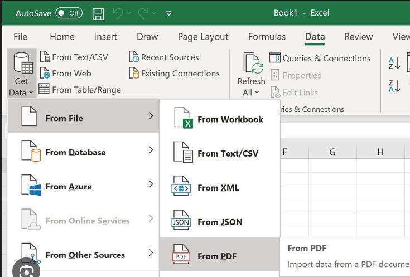The width and height of the screenshot is (410, 277).
Task: Click the From Online Services cloud icon
Action: click(31, 219)
